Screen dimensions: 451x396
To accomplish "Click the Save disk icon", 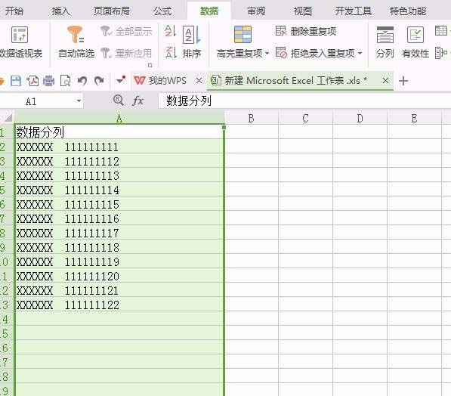I will (x=16, y=81).
